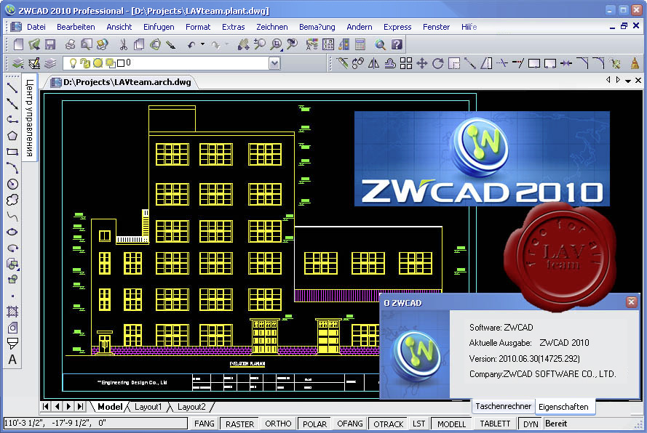Switch to the Layout1 tab

point(148,407)
